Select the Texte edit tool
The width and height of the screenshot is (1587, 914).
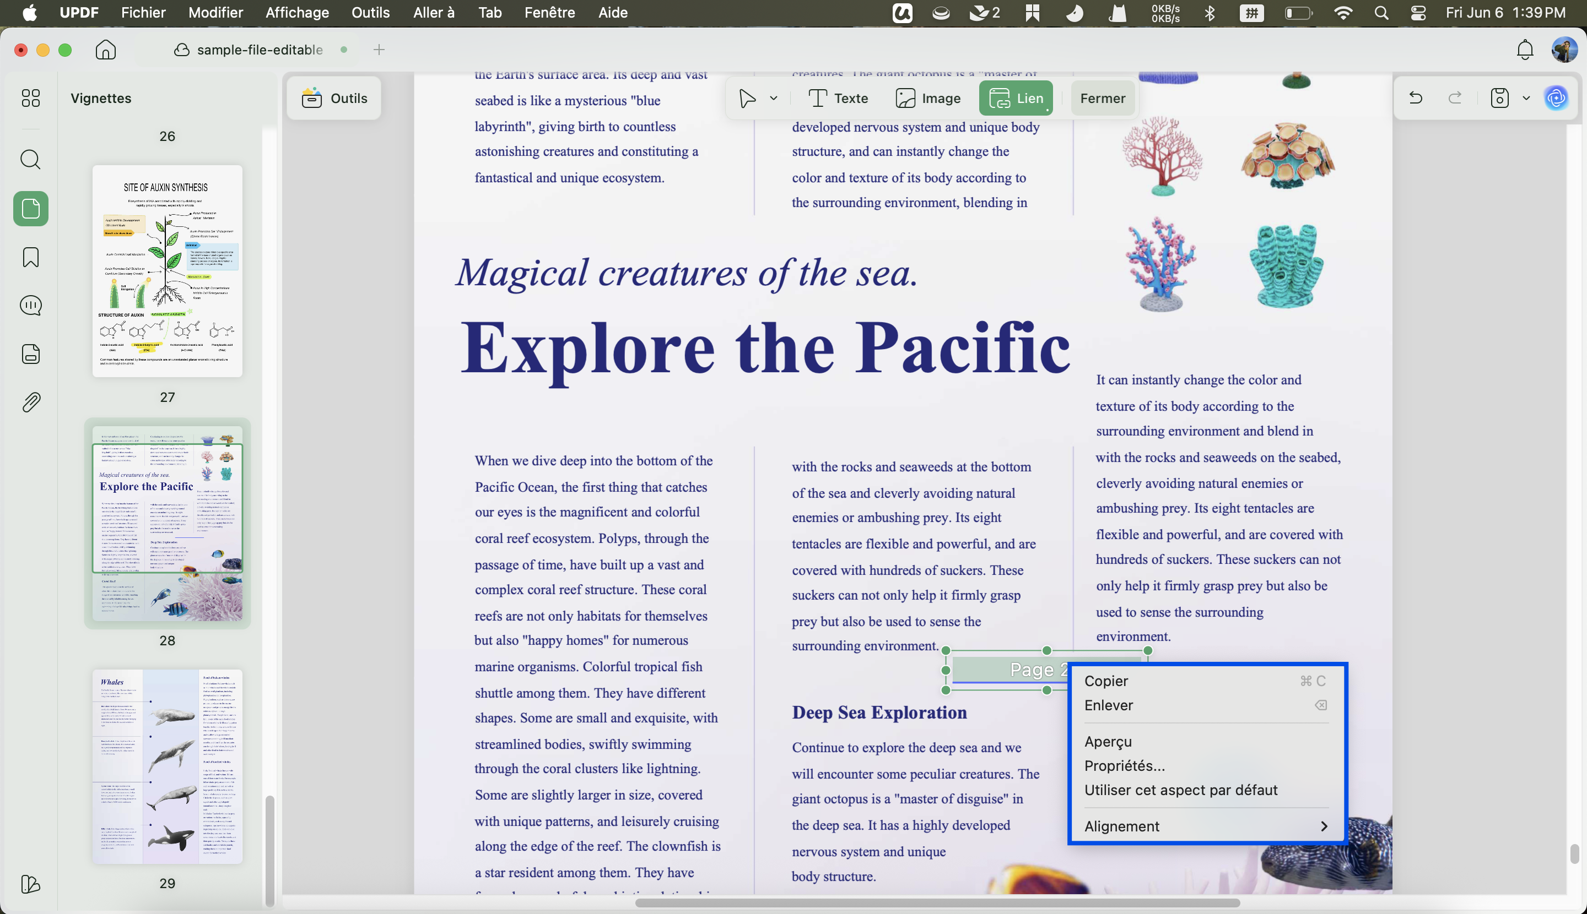click(838, 99)
